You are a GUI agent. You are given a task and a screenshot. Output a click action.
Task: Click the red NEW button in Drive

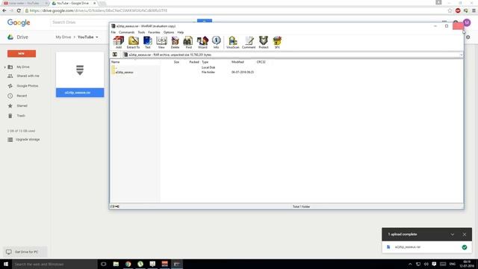(x=22, y=54)
